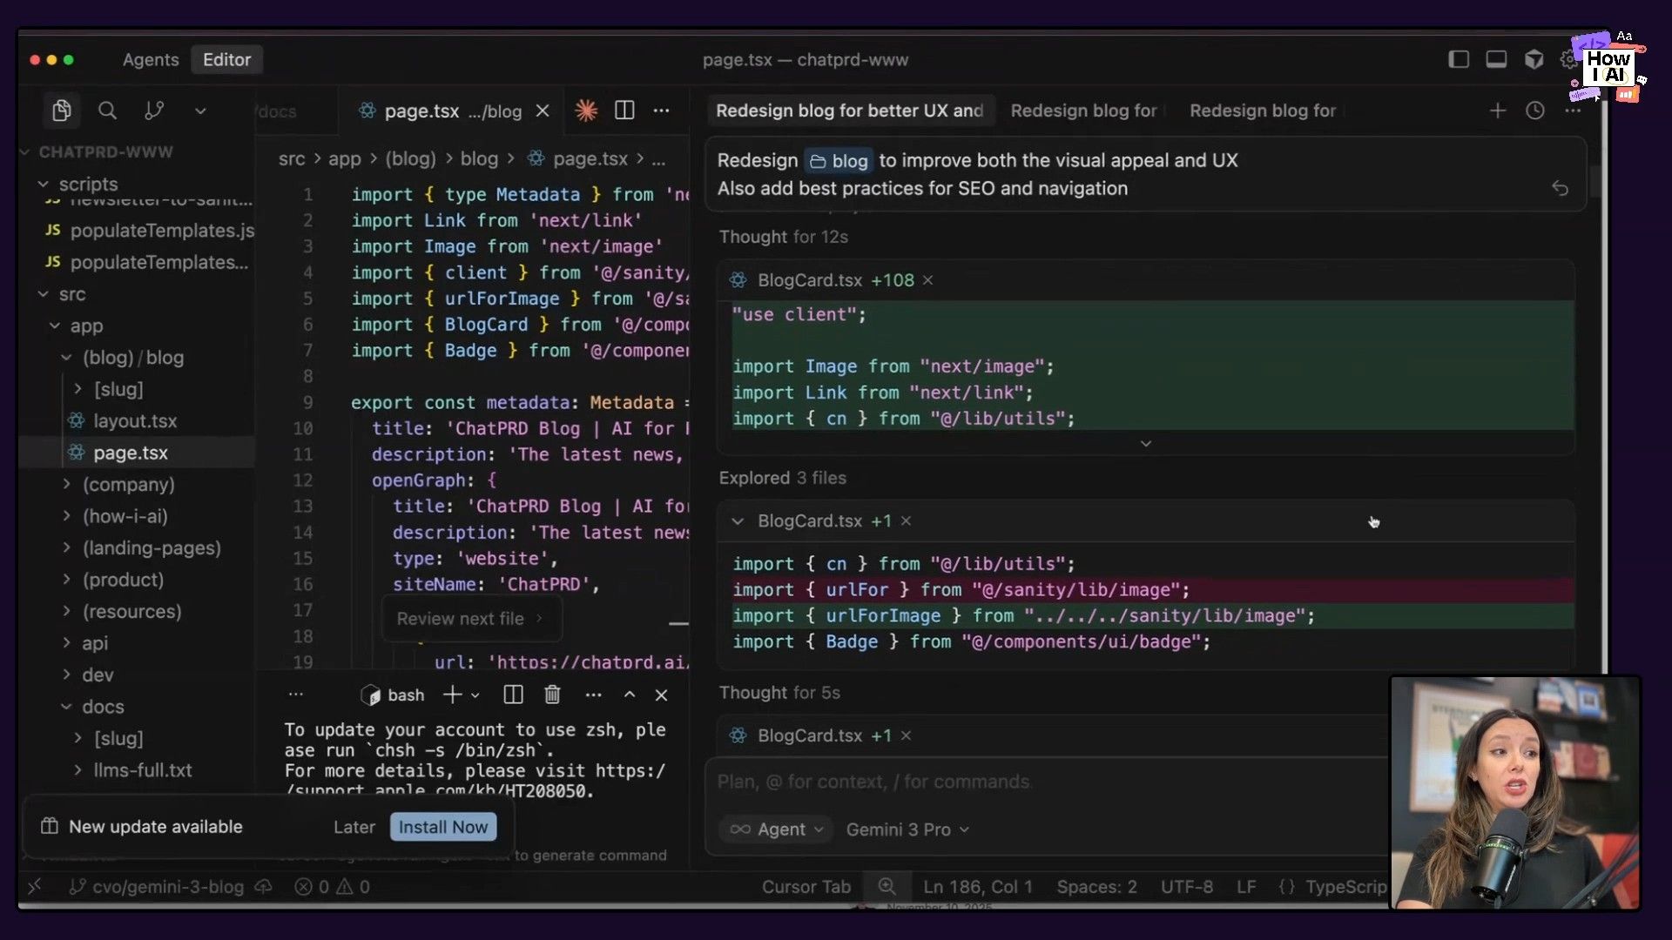
Task: Expand the (resources) folder
Action: 131,612
